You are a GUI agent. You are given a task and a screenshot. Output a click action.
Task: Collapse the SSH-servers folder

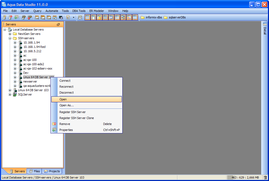coord(10,38)
